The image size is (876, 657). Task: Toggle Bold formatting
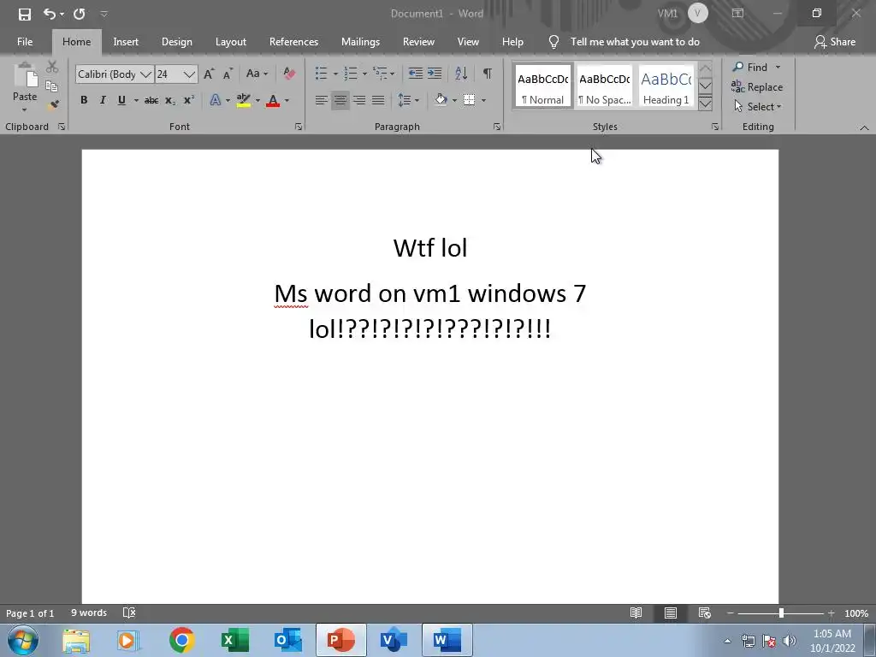pyautogui.click(x=84, y=101)
